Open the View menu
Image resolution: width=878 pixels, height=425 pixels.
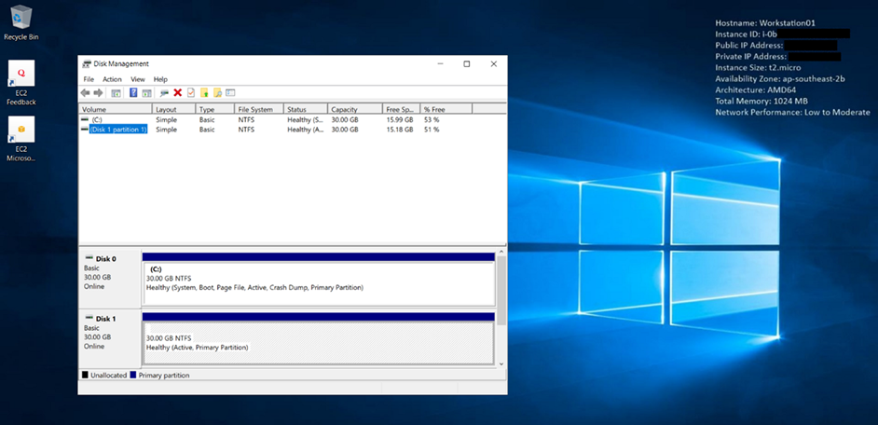tap(138, 79)
